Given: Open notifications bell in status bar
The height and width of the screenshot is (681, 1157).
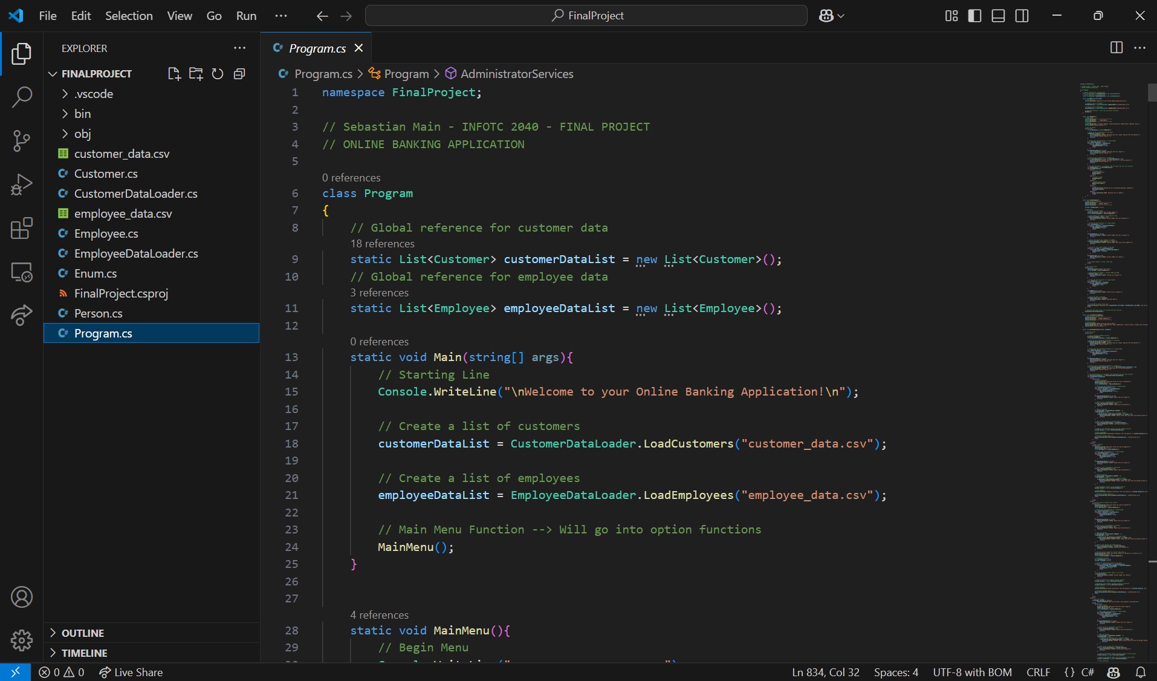Looking at the screenshot, I should pos(1141,672).
